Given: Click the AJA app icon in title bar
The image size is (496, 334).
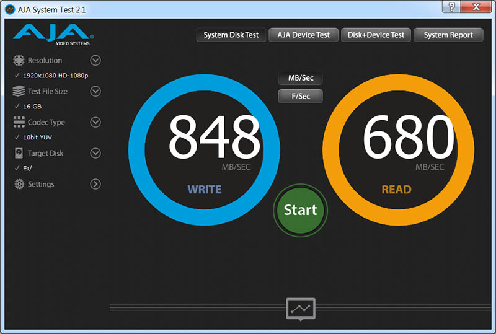Looking at the screenshot, I should click(x=10, y=9).
